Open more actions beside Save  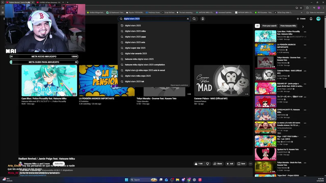[x=250, y=164]
